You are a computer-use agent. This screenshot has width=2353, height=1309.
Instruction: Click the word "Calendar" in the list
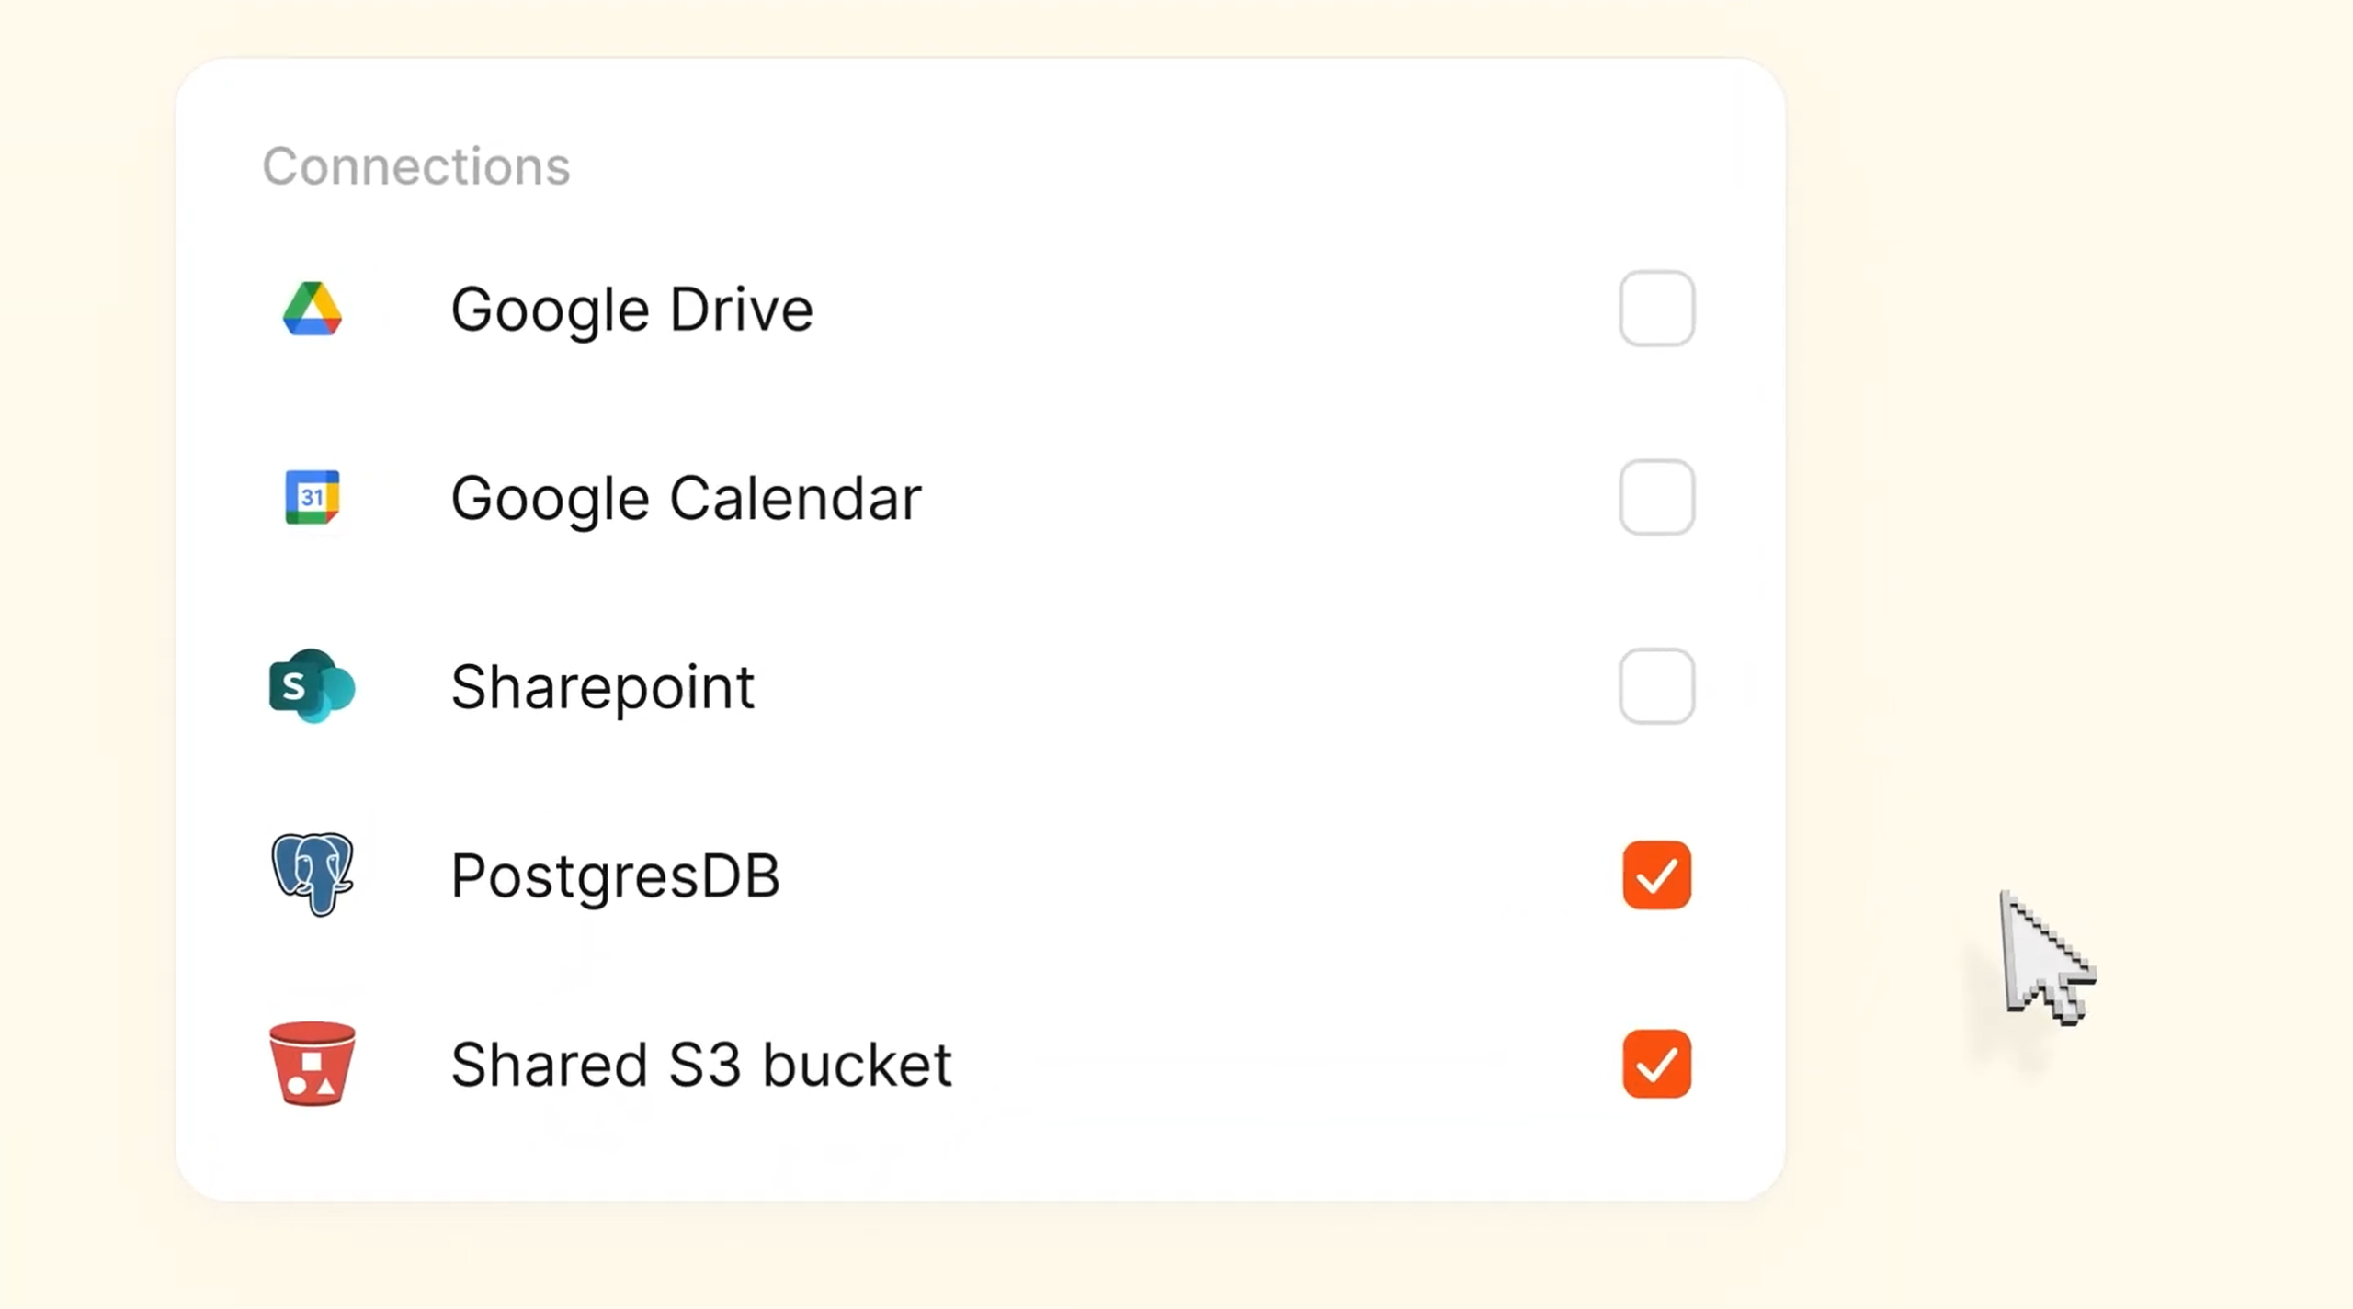coord(795,498)
